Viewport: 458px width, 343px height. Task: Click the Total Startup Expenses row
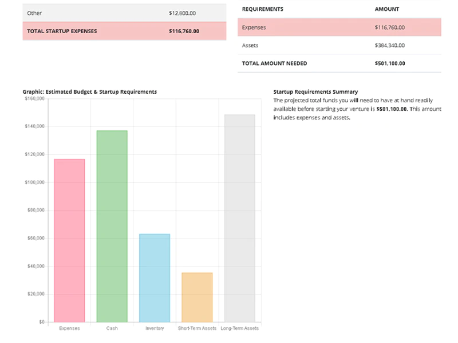(124, 31)
